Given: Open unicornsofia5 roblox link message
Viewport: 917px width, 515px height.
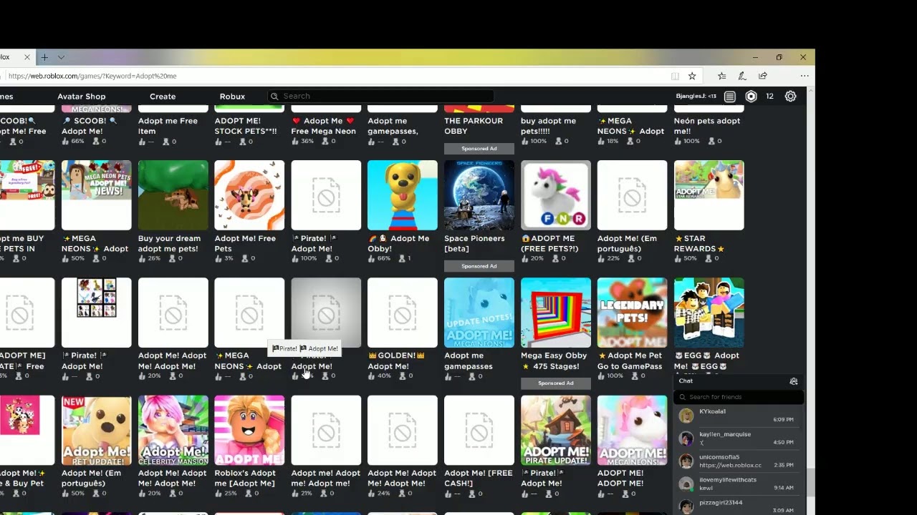Looking at the screenshot, I should (x=730, y=465).
